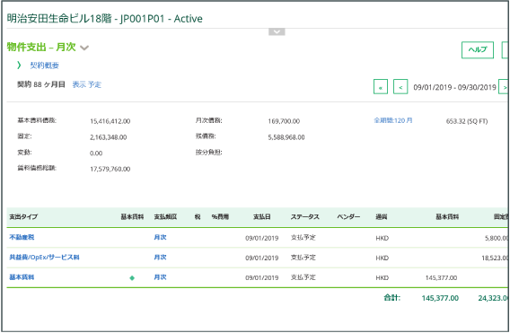The width and height of the screenshot is (510, 333).
Task: Sort by ステータス column header
Action: (x=304, y=217)
